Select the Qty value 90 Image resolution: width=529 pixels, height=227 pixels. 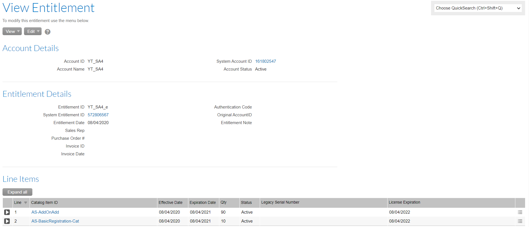[223, 212]
